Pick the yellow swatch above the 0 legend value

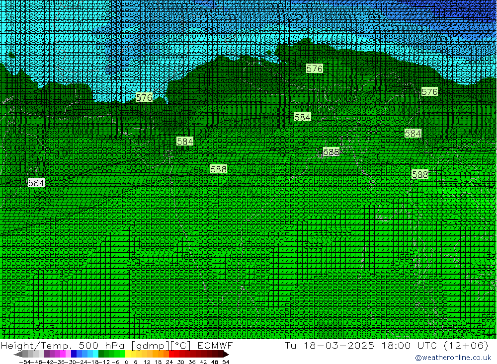coord(128,354)
